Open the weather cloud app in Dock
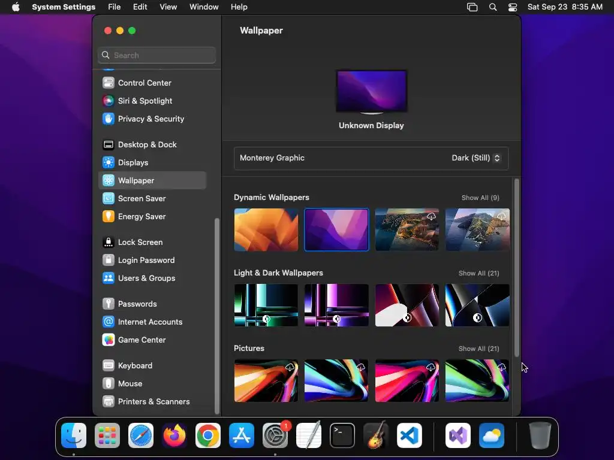This screenshot has height=460, width=614. (x=492, y=435)
